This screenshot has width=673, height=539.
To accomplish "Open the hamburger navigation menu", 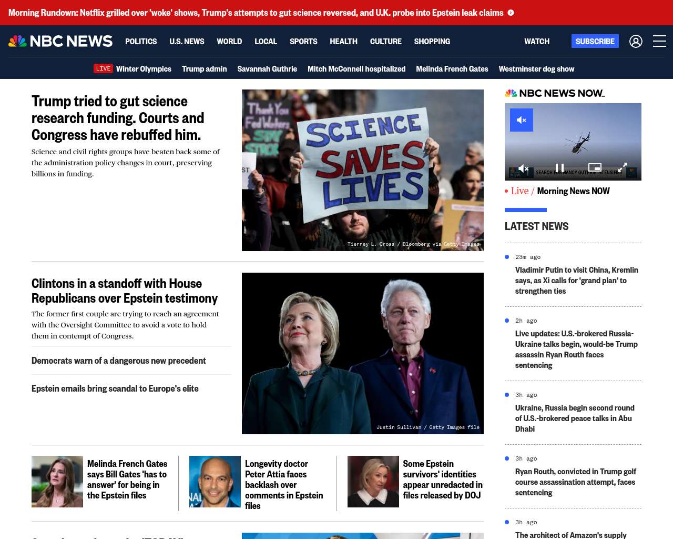I will [x=659, y=41].
